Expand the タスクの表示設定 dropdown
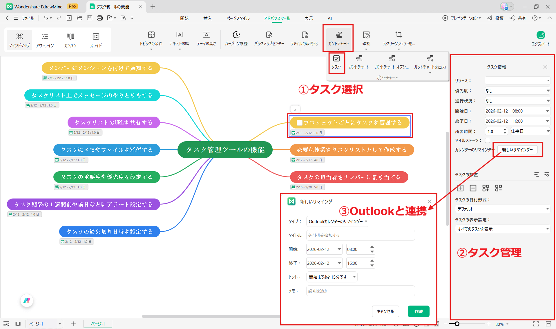The image size is (556, 329). (503, 229)
